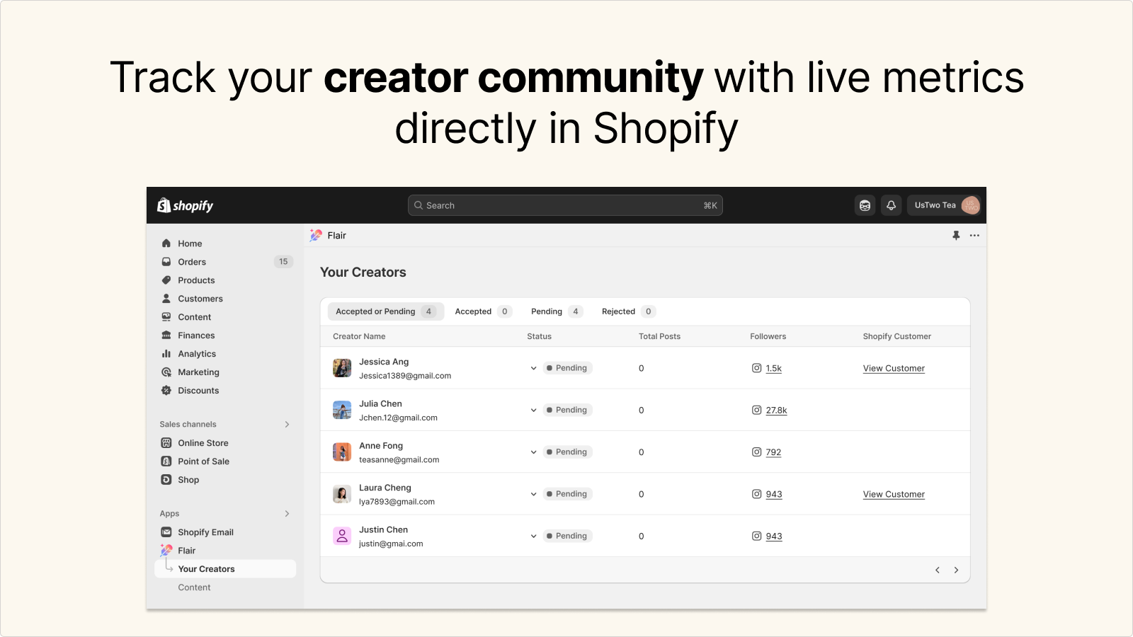Pin the Flair app using the pin icon
This screenshot has width=1133, height=637.
[x=955, y=235]
